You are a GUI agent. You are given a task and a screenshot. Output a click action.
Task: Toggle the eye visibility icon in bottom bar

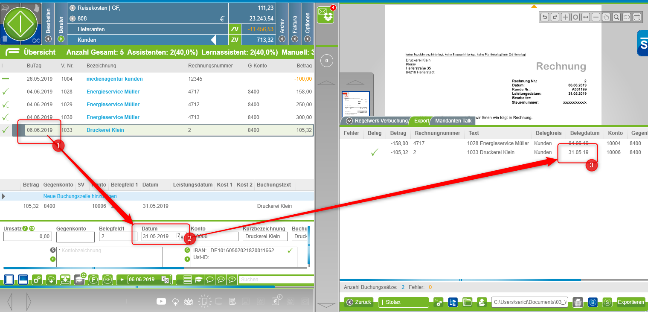tap(188, 301)
